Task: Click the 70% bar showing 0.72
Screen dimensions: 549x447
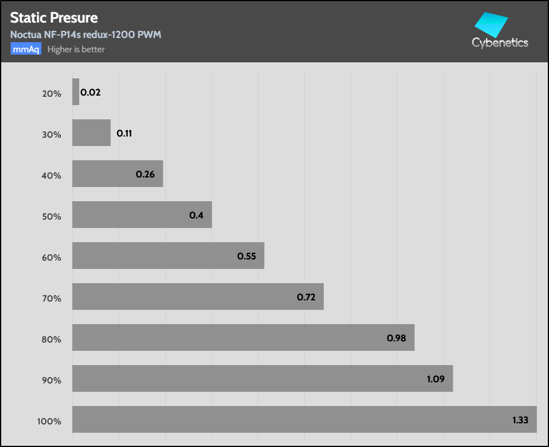Action: (x=198, y=296)
